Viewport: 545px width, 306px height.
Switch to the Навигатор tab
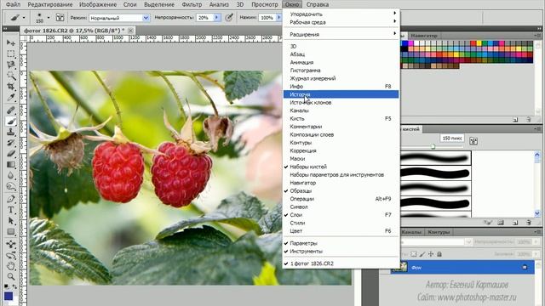pos(424,36)
